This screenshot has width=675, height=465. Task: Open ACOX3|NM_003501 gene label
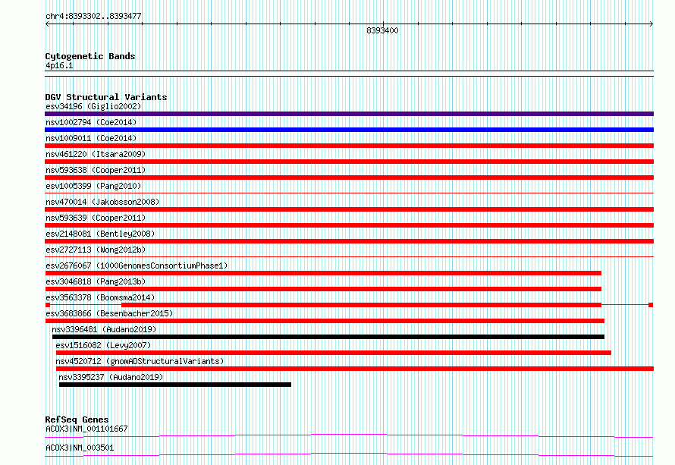80,448
